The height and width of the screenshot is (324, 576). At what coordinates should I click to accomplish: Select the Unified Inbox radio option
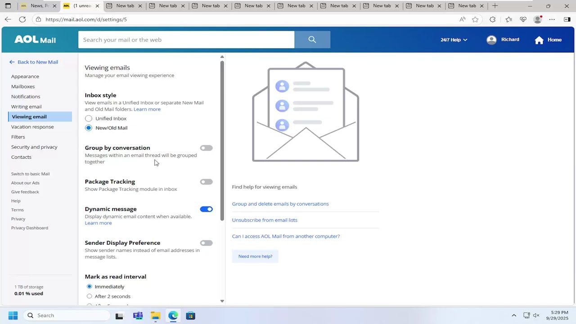pyautogui.click(x=89, y=118)
